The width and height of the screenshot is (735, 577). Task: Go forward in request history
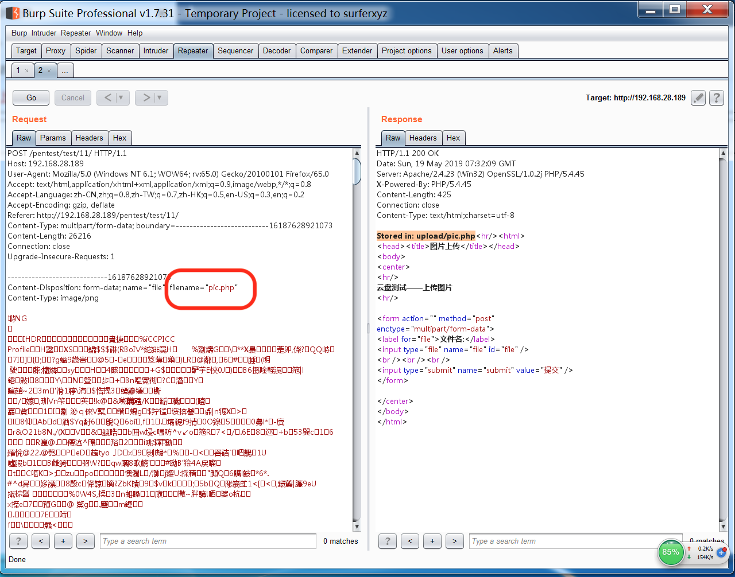146,98
